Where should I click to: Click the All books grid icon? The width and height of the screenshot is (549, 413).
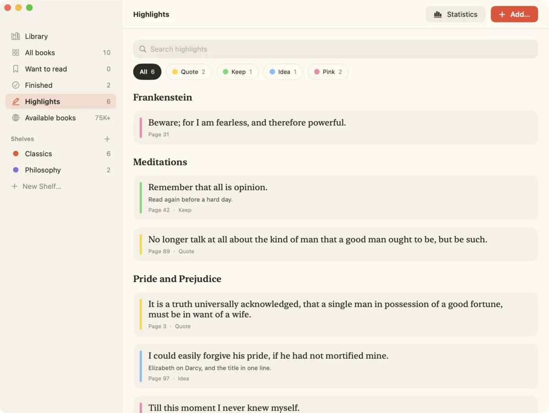[x=16, y=53]
